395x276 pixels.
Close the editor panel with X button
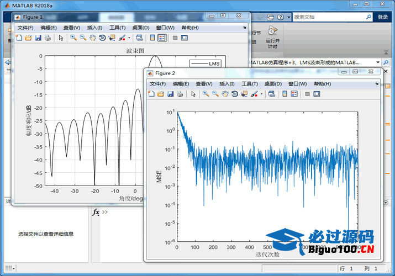click(386, 71)
